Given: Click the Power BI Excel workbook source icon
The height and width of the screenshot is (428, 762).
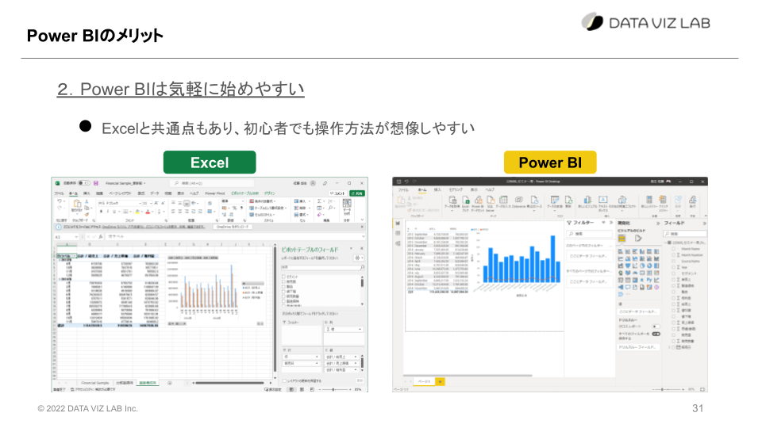Looking at the screenshot, I should click(466, 201).
